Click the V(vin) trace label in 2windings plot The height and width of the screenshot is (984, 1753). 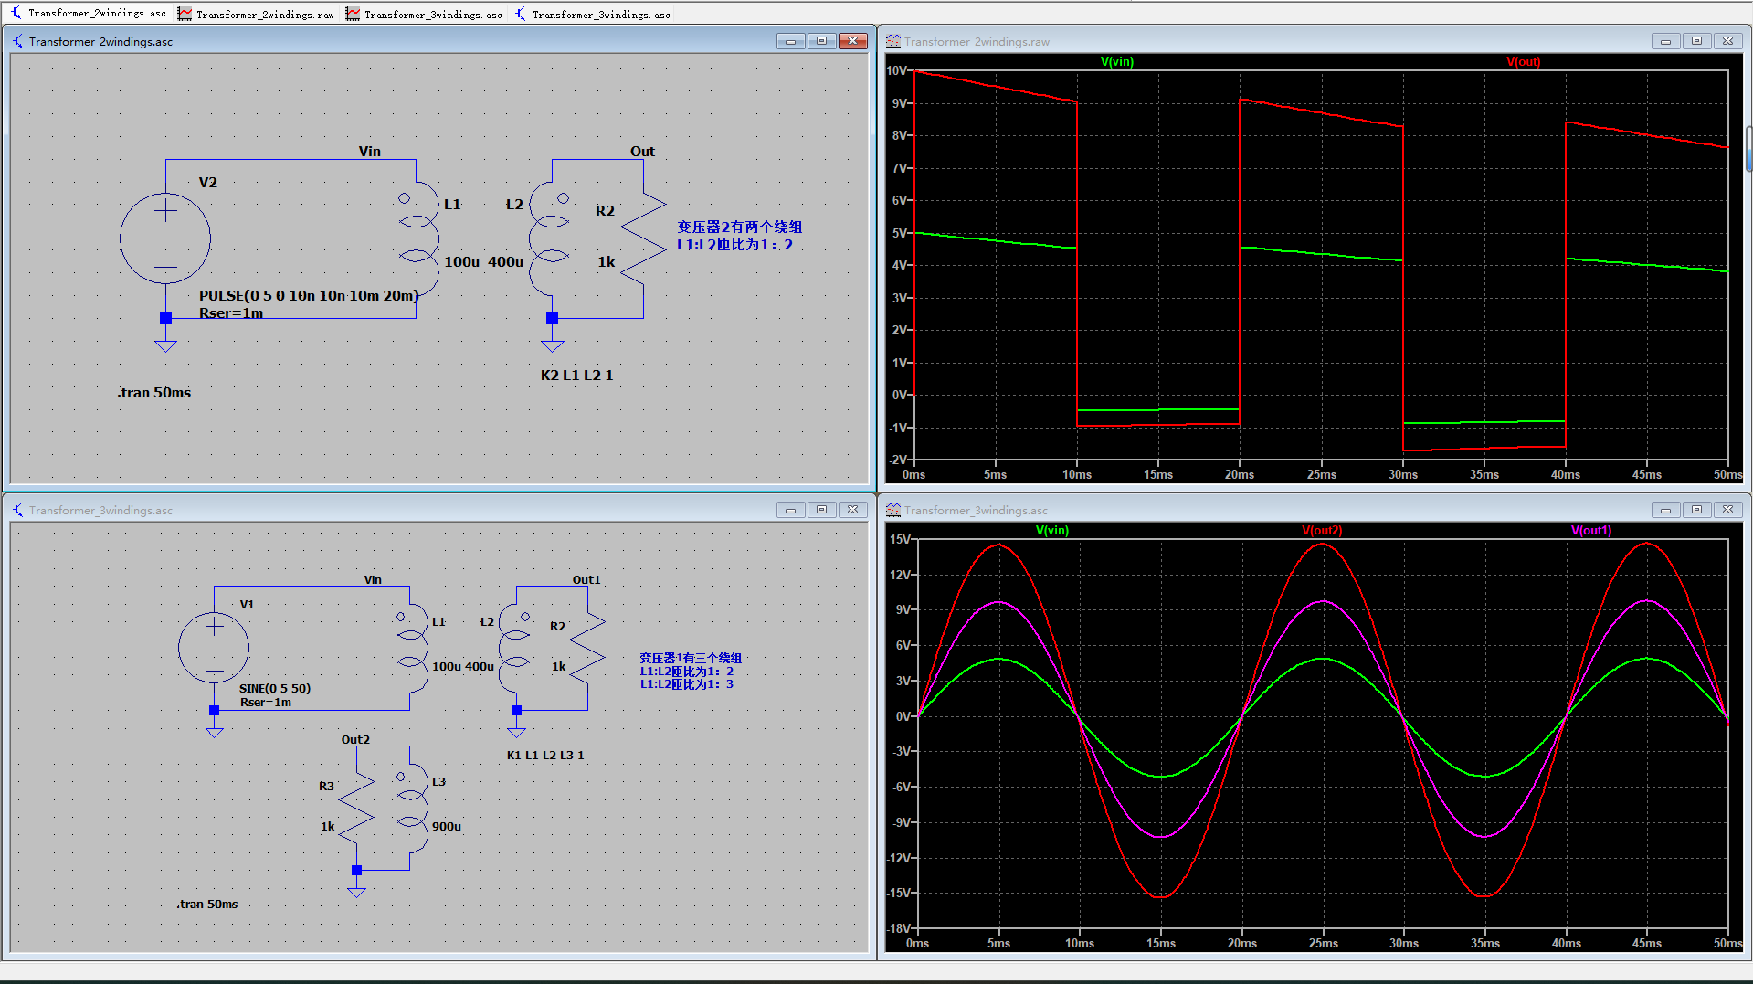[1116, 61]
